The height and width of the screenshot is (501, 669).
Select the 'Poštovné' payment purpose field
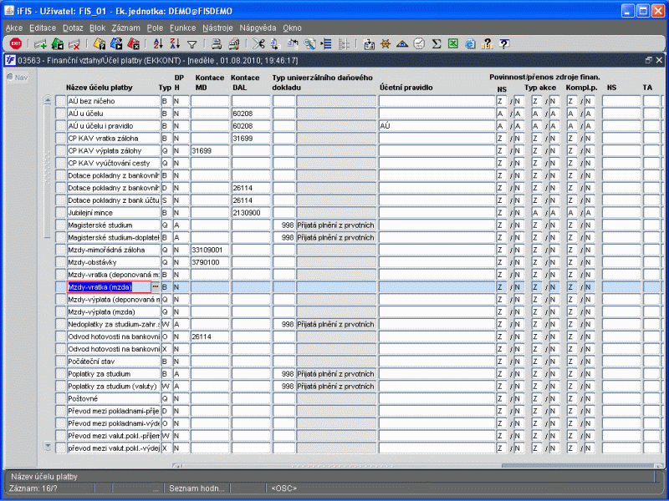pyautogui.click(x=112, y=398)
